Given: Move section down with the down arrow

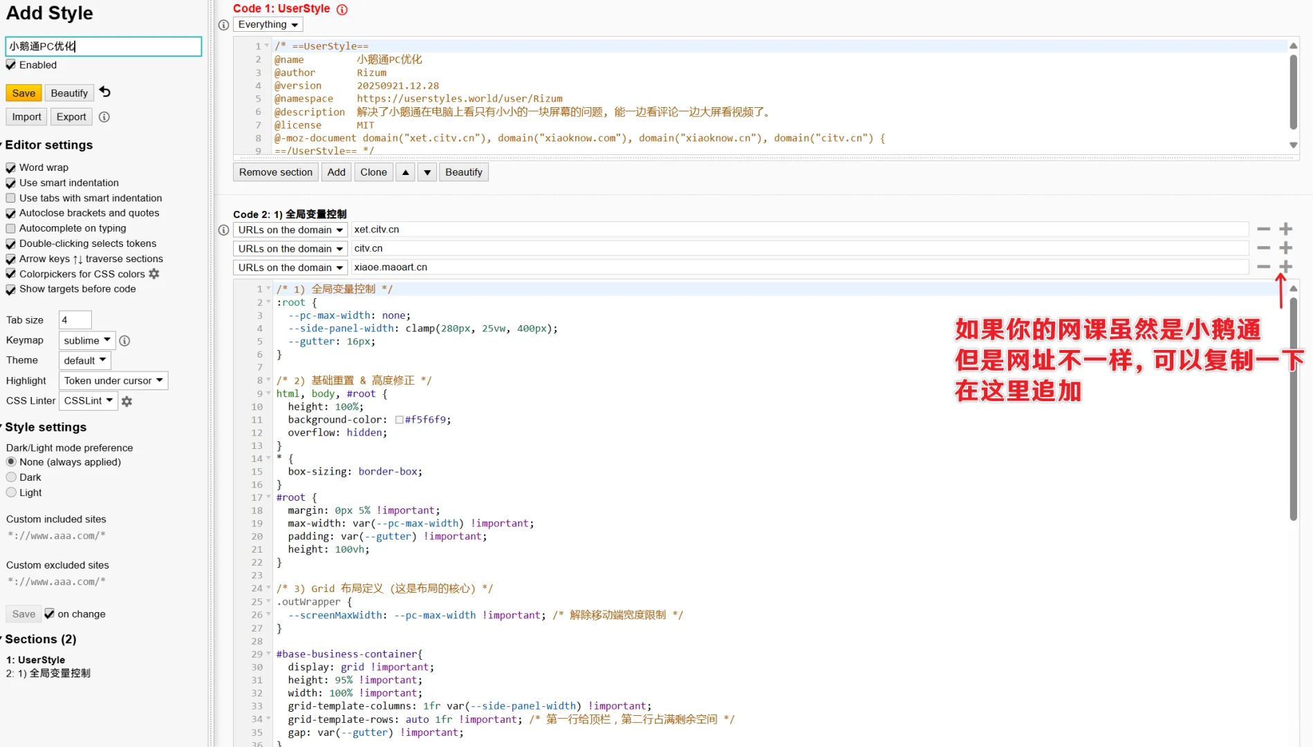Looking at the screenshot, I should pyautogui.click(x=427, y=172).
